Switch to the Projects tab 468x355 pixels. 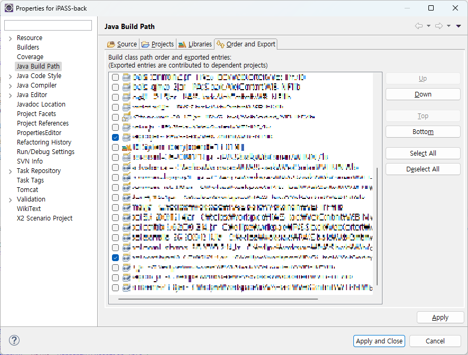(157, 44)
